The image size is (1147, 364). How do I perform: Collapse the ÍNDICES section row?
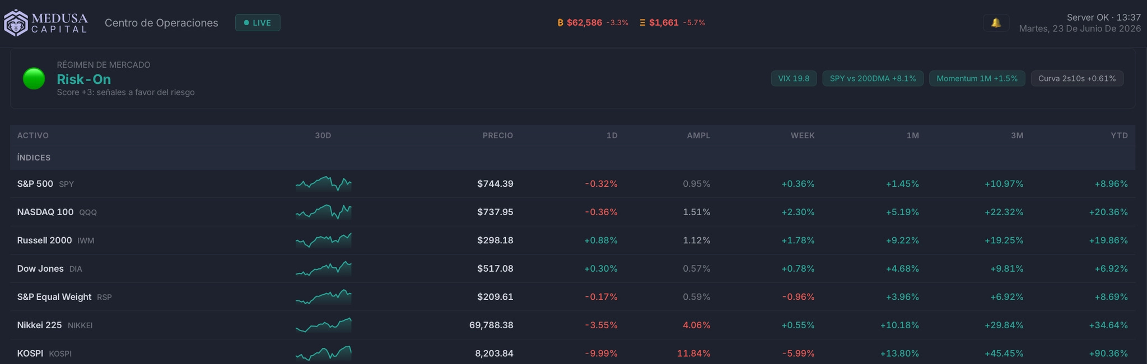(572, 158)
